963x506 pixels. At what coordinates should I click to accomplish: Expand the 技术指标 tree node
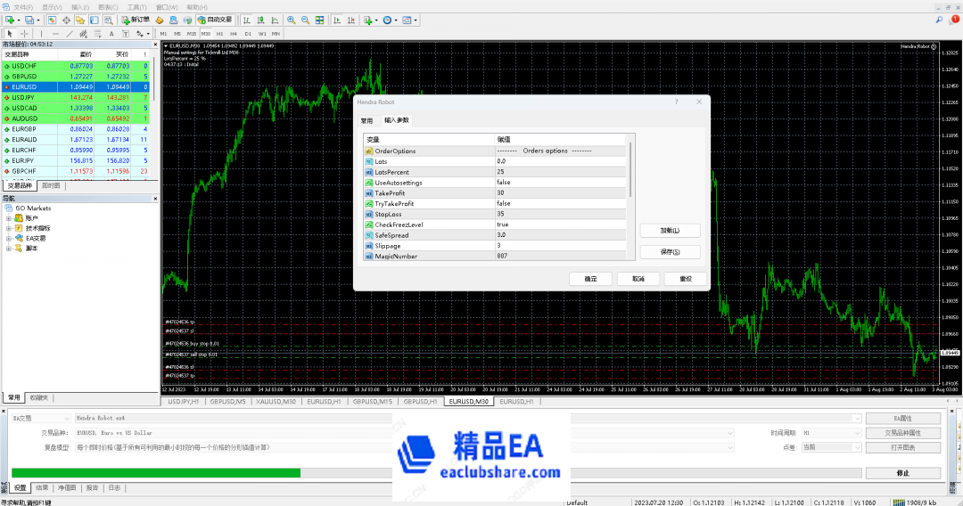point(9,228)
